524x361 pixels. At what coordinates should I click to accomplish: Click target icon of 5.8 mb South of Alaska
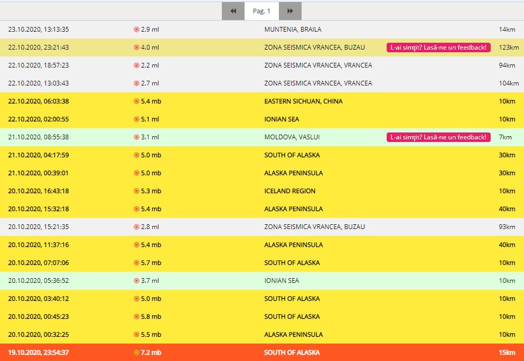click(136, 317)
